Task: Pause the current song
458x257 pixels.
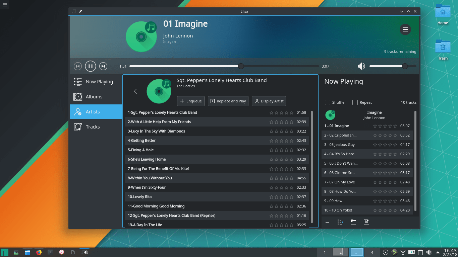Action: tap(91, 66)
